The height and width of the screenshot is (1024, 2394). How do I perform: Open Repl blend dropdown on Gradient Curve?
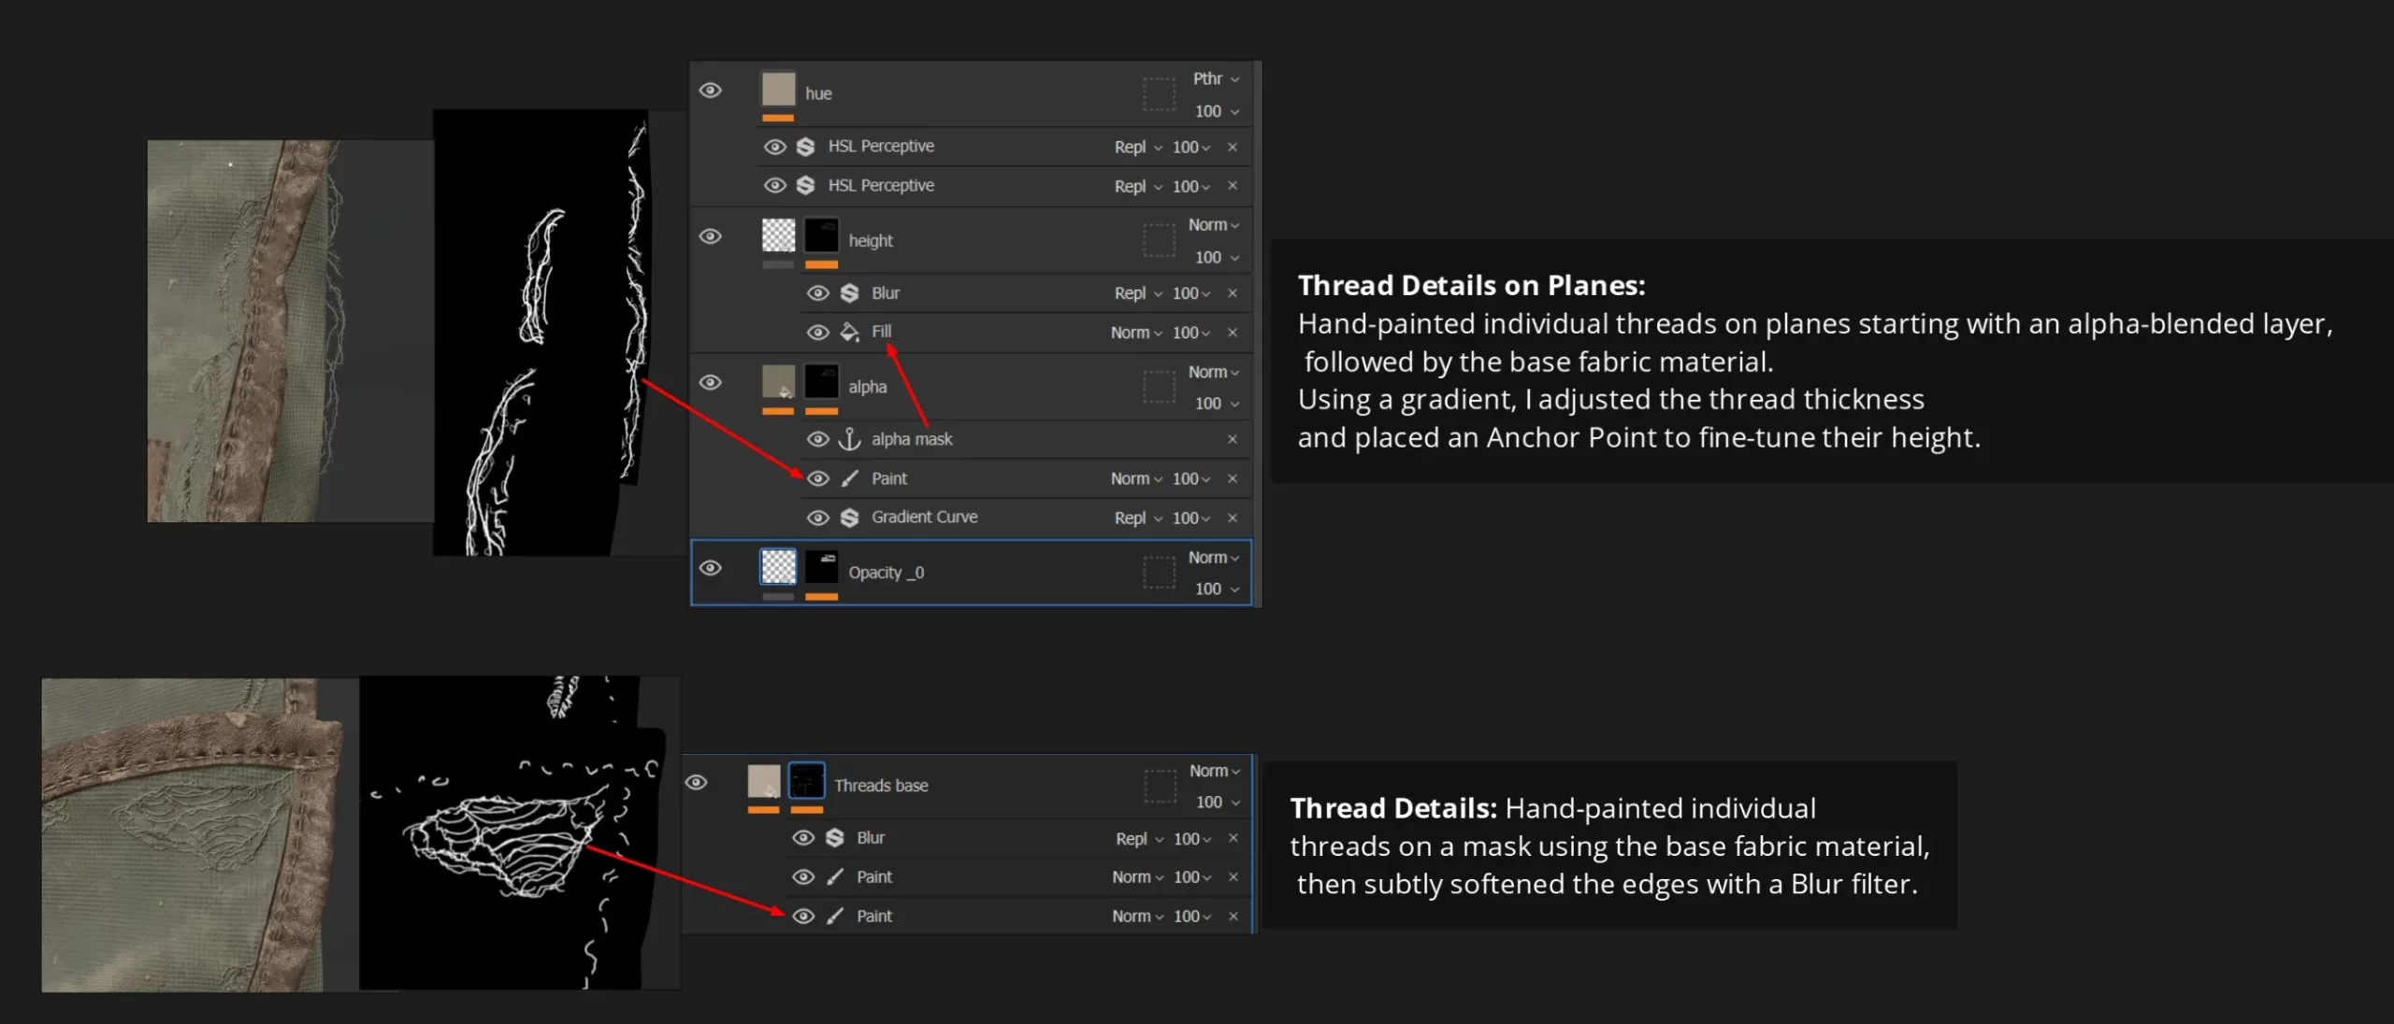(x=1138, y=518)
